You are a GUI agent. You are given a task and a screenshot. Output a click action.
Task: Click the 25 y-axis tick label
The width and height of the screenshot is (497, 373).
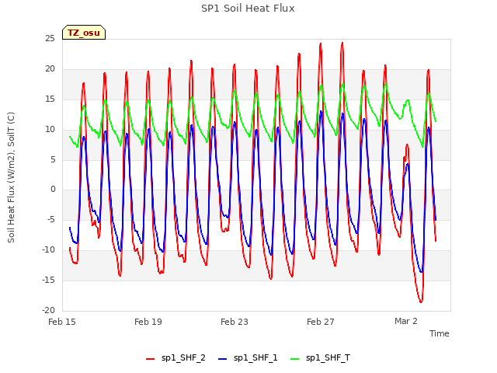tap(50, 39)
